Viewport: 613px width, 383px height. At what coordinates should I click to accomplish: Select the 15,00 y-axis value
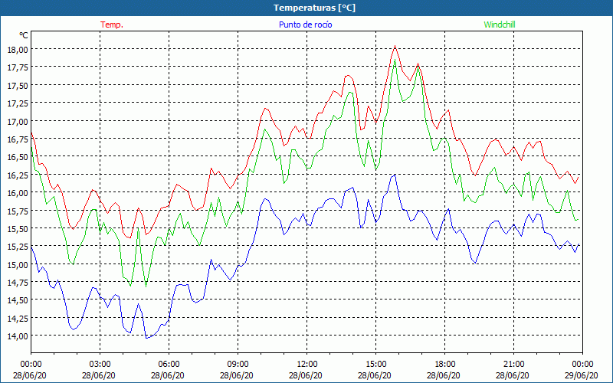(18, 264)
